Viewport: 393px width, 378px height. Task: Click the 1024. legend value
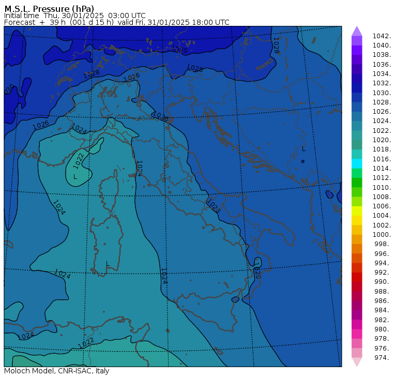(x=382, y=121)
